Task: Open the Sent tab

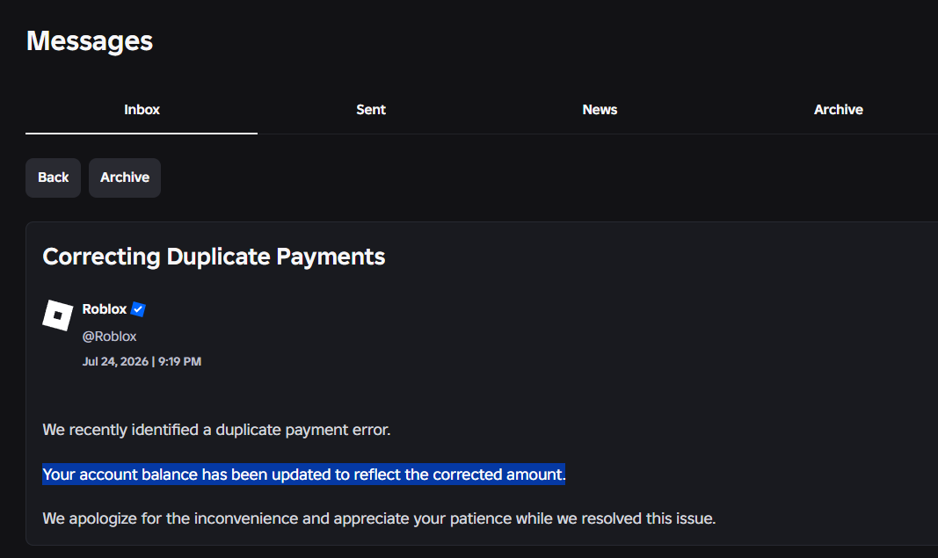Action: pyautogui.click(x=371, y=110)
